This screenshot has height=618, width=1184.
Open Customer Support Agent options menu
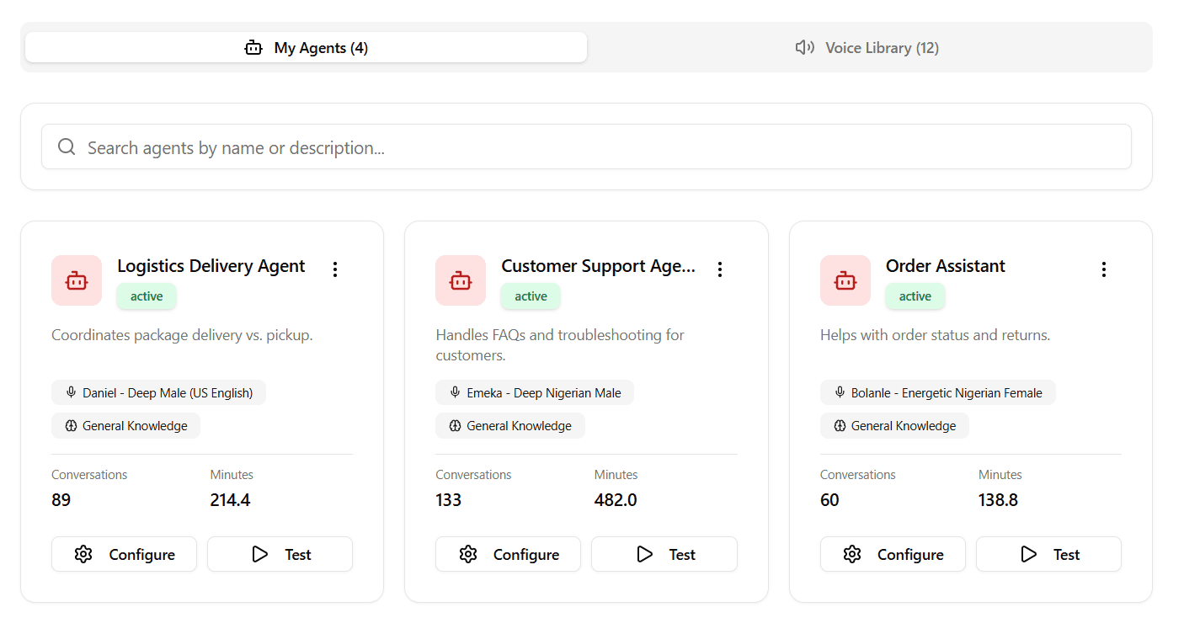pyautogui.click(x=720, y=269)
